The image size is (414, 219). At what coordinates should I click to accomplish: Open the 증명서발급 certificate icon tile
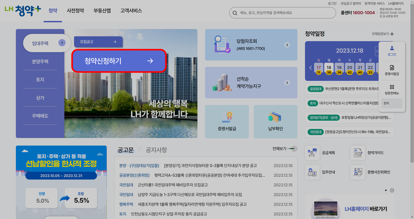click(x=227, y=121)
